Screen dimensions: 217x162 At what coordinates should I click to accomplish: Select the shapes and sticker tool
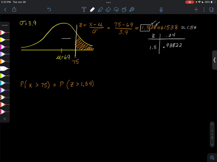click(x=124, y=9)
